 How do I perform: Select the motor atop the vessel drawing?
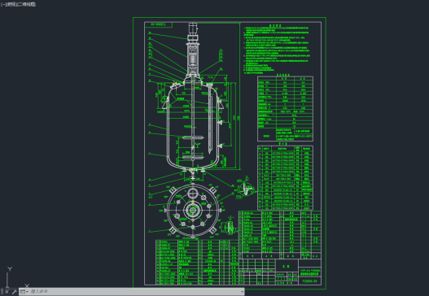point(193,28)
